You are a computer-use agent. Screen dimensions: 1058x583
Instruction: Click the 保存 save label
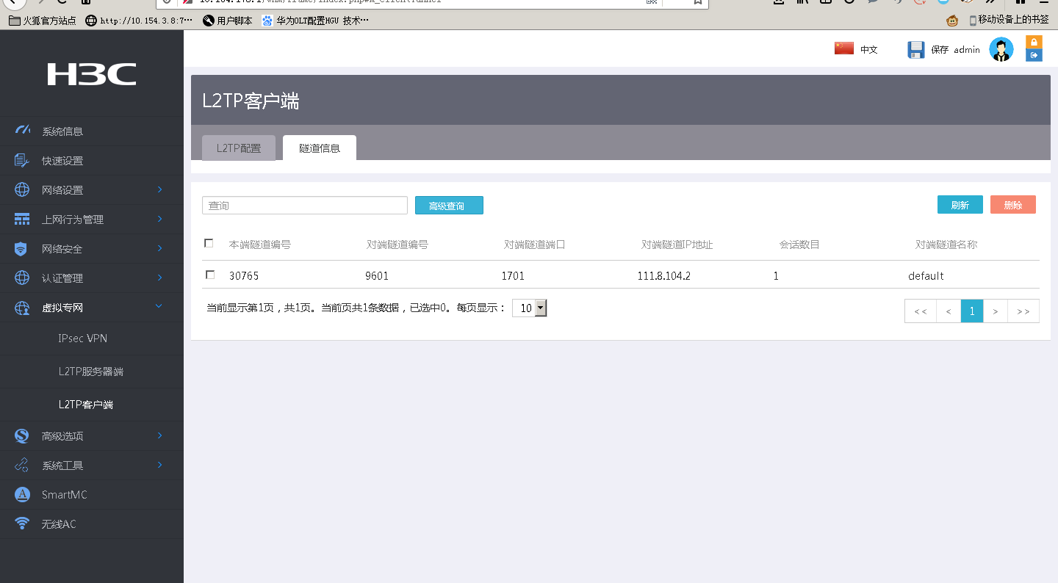point(940,50)
